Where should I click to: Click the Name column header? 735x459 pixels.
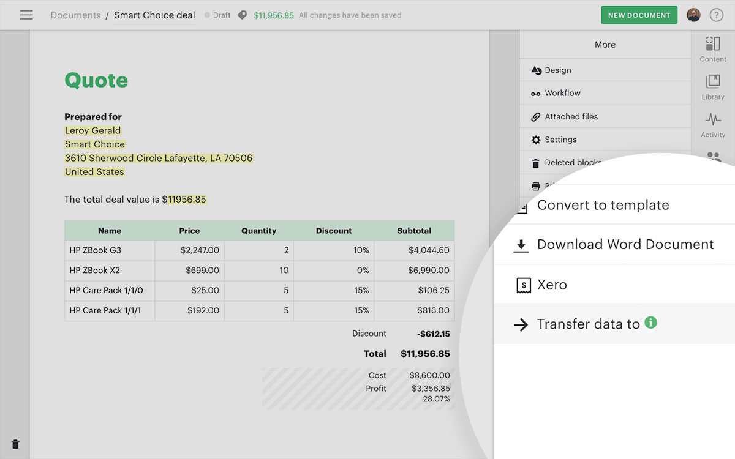(x=110, y=231)
